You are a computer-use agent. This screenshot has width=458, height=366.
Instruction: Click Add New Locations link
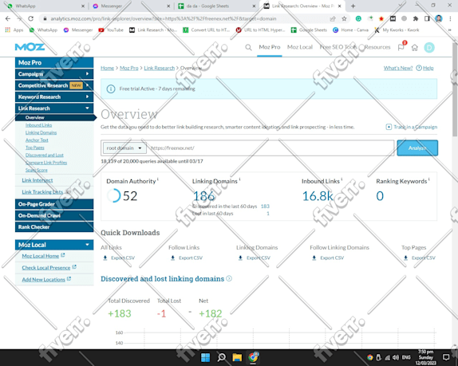pos(44,279)
